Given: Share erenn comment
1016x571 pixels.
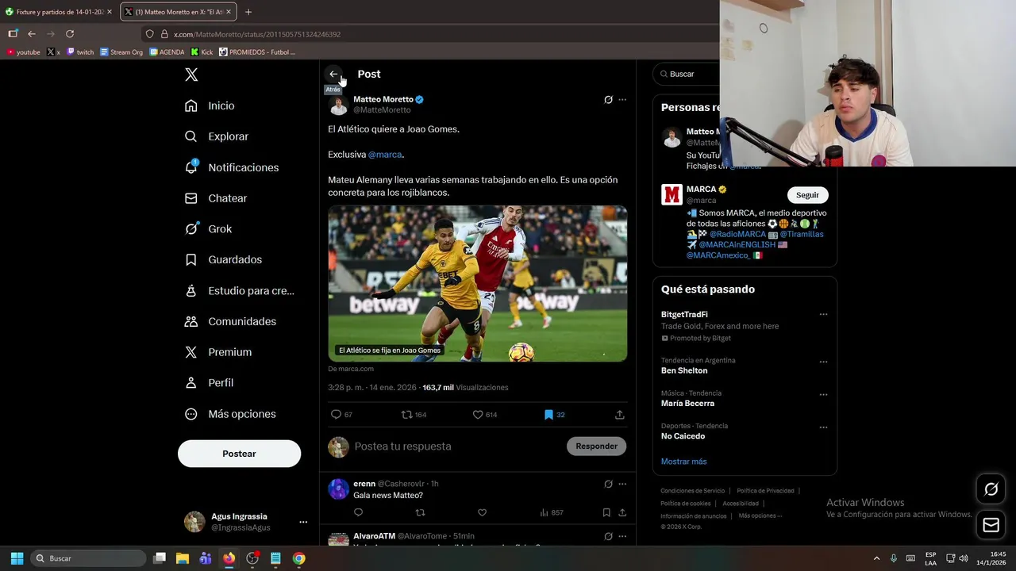Looking at the screenshot, I should (x=622, y=512).
